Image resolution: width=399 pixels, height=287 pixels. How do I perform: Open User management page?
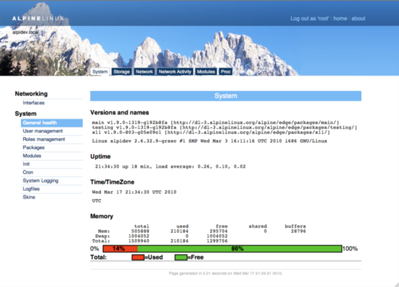(43, 131)
